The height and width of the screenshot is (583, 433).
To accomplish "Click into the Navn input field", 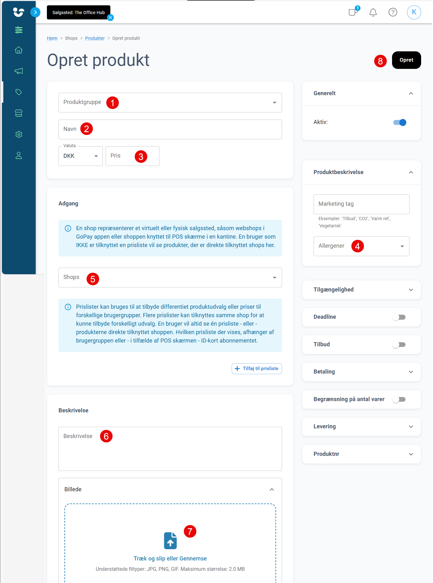I will click(170, 129).
